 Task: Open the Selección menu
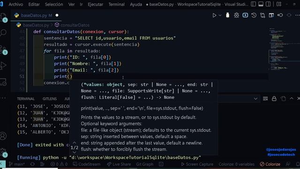pyautogui.click(x=54, y=4)
